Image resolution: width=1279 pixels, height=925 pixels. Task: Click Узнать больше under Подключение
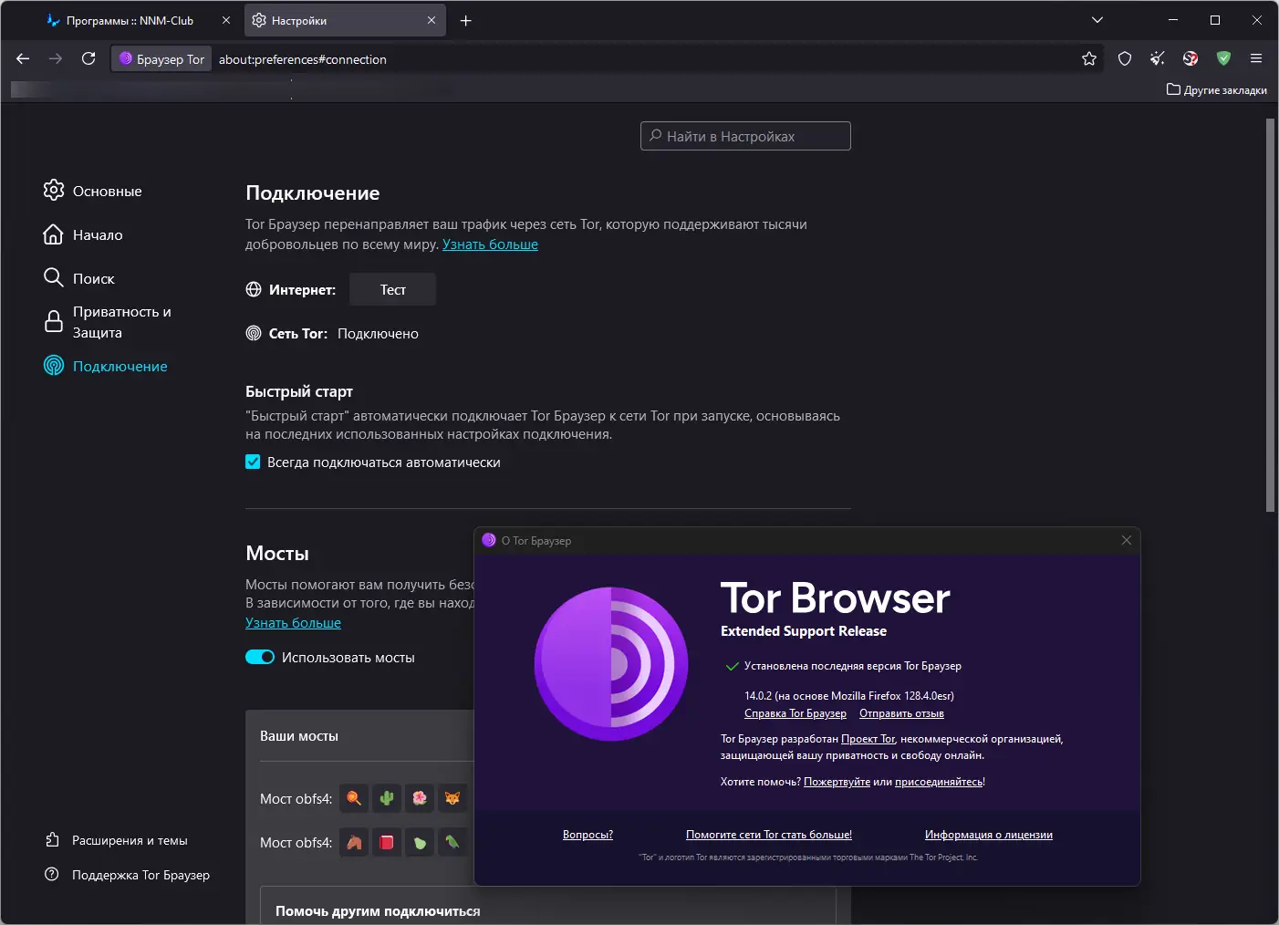[x=490, y=244]
